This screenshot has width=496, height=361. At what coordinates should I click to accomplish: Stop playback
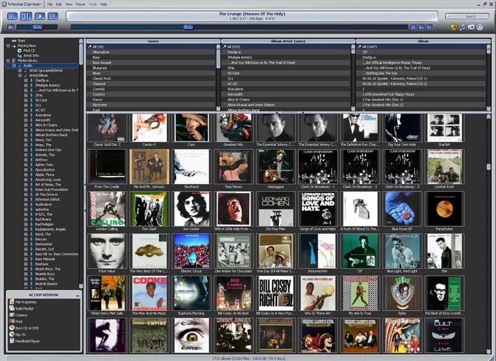click(40, 16)
